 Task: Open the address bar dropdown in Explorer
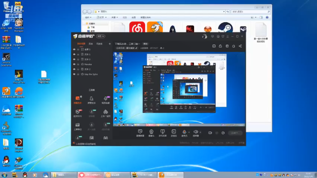(x=224, y=12)
